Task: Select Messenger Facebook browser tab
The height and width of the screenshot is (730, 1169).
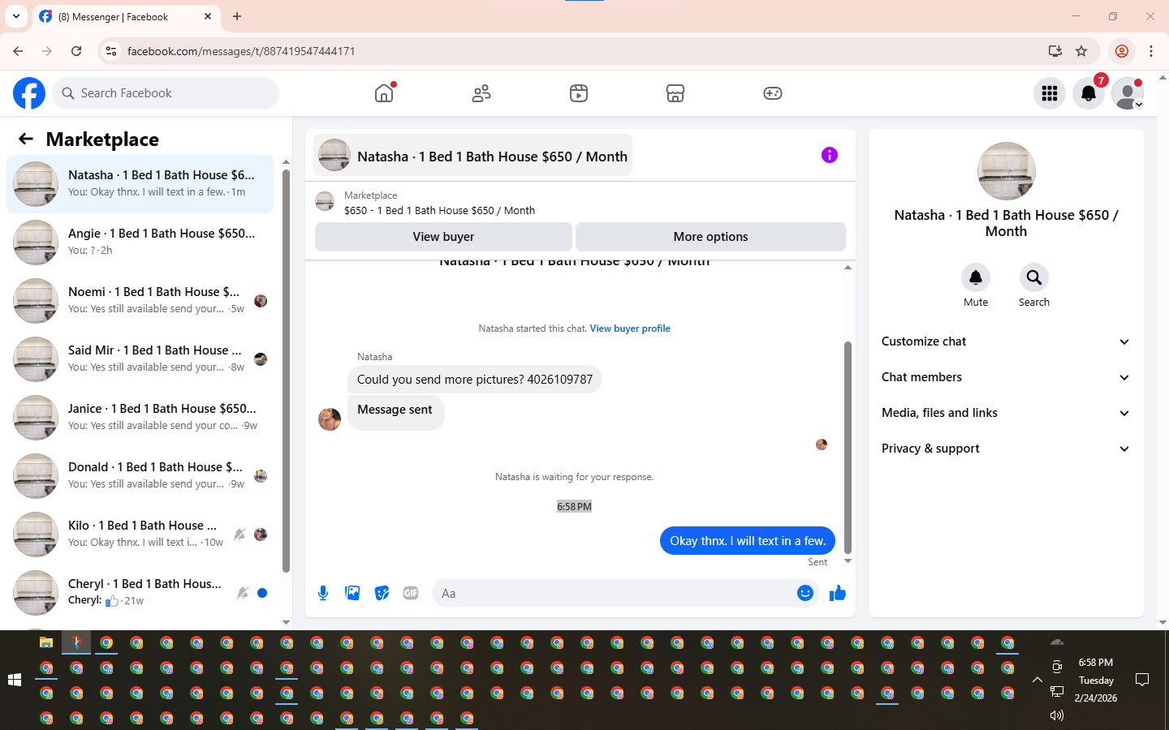Action: (x=124, y=16)
